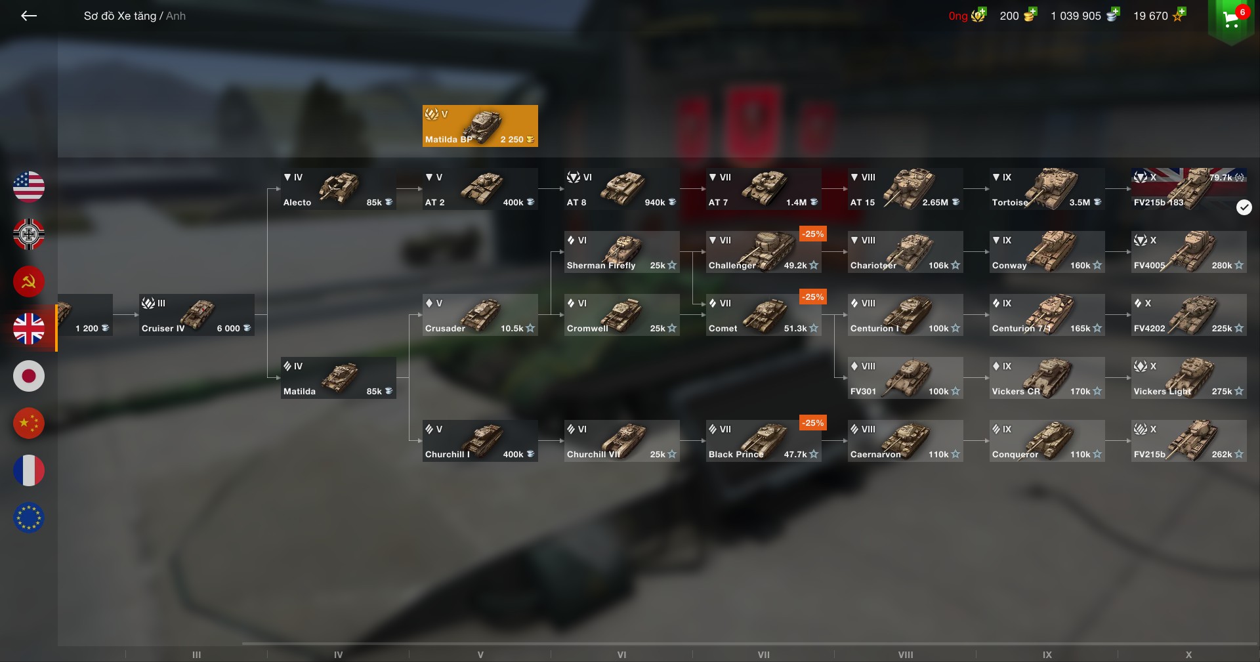Select the USA nation flag
This screenshot has height=662, width=1260.
coord(29,187)
